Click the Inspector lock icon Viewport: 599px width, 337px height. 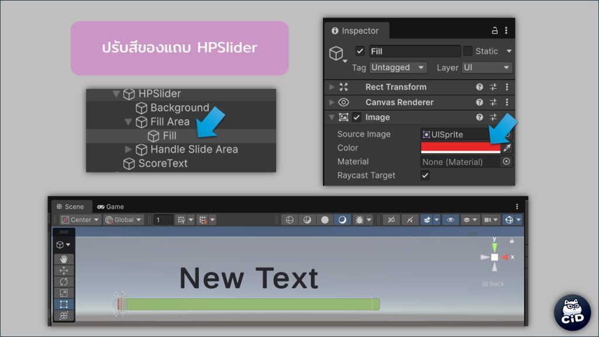pos(495,30)
